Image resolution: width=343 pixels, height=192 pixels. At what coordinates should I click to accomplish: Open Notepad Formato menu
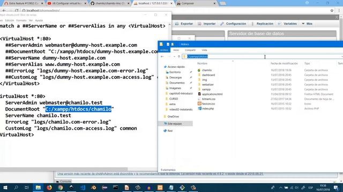coord(21,20)
